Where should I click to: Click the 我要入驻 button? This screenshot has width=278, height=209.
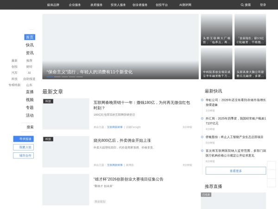tap(23, 147)
